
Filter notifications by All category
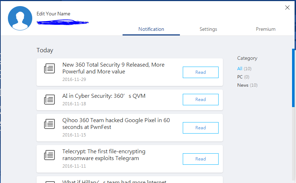click(244, 68)
